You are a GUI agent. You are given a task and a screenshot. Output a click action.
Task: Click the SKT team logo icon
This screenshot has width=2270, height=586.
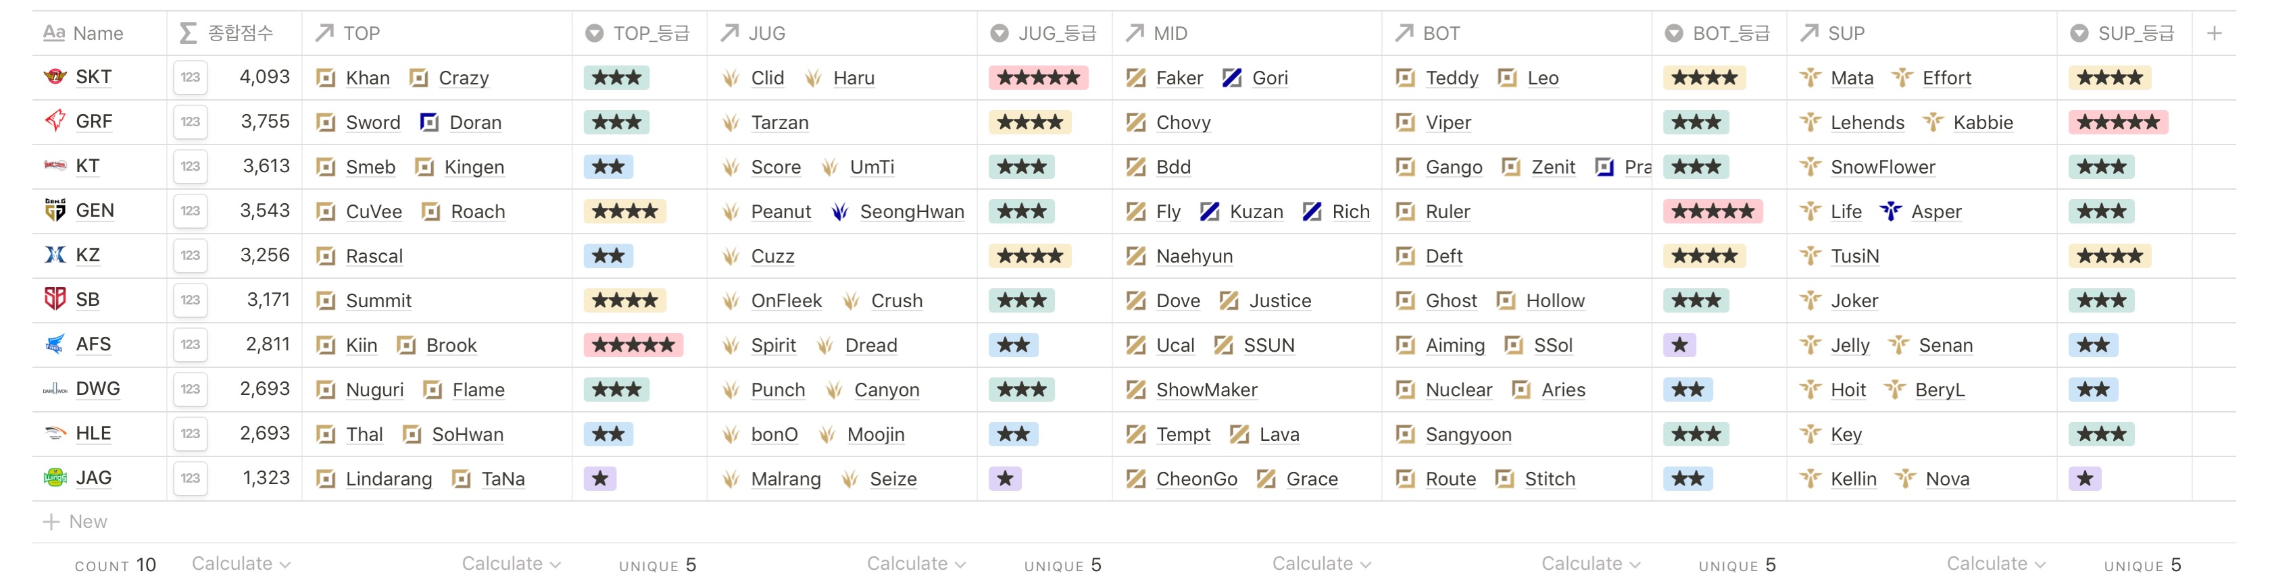55,78
